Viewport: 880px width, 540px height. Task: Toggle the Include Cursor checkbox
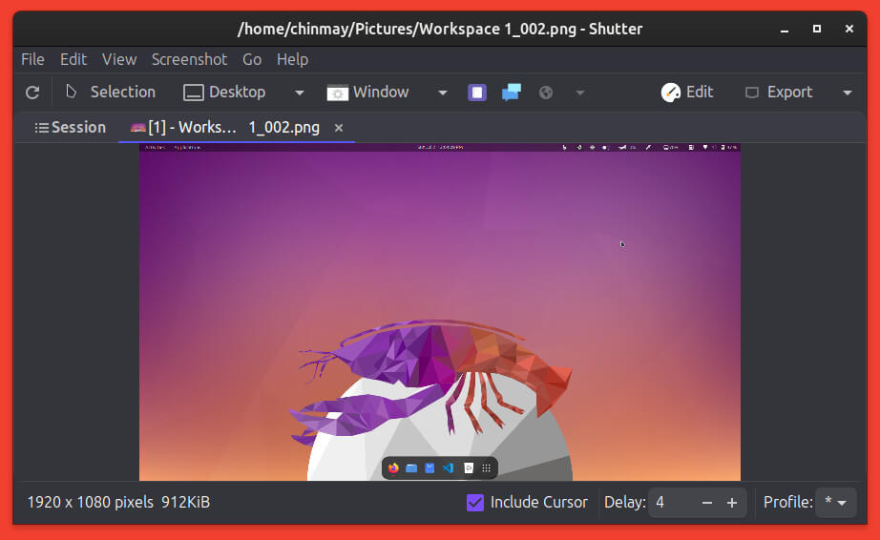pos(474,503)
